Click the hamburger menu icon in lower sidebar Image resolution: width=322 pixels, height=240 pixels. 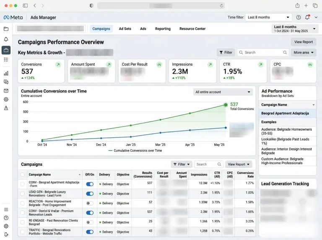click(6, 209)
